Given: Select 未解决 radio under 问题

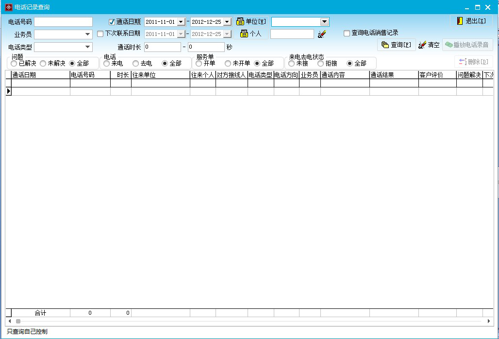Looking at the screenshot, I should coord(43,64).
